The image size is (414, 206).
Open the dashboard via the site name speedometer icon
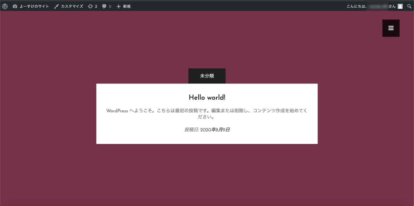[14, 6]
